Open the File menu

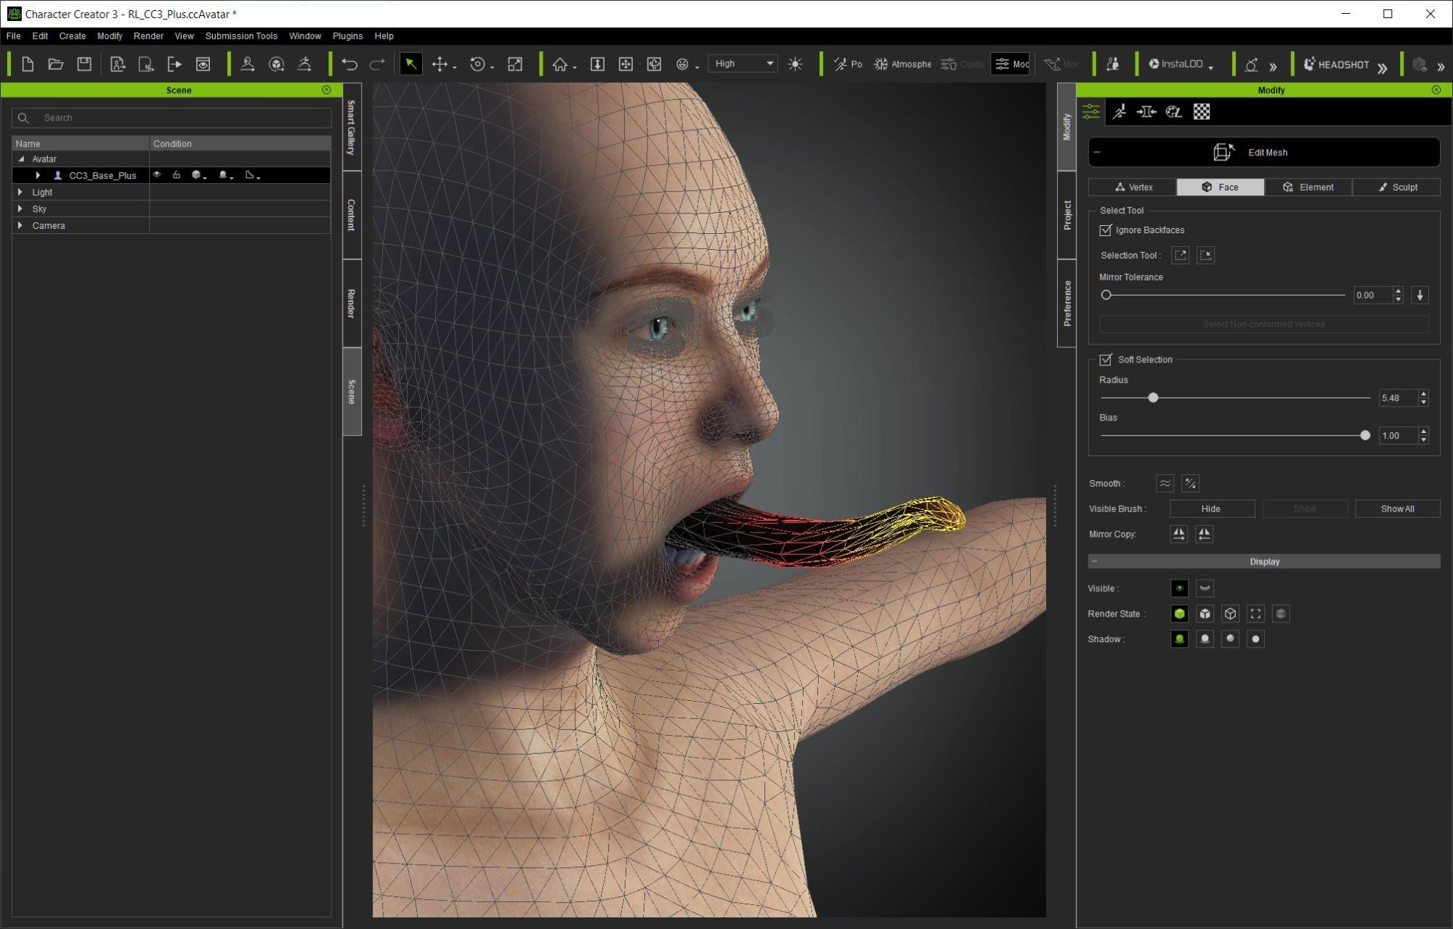pyautogui.click(x=13, y=36)
